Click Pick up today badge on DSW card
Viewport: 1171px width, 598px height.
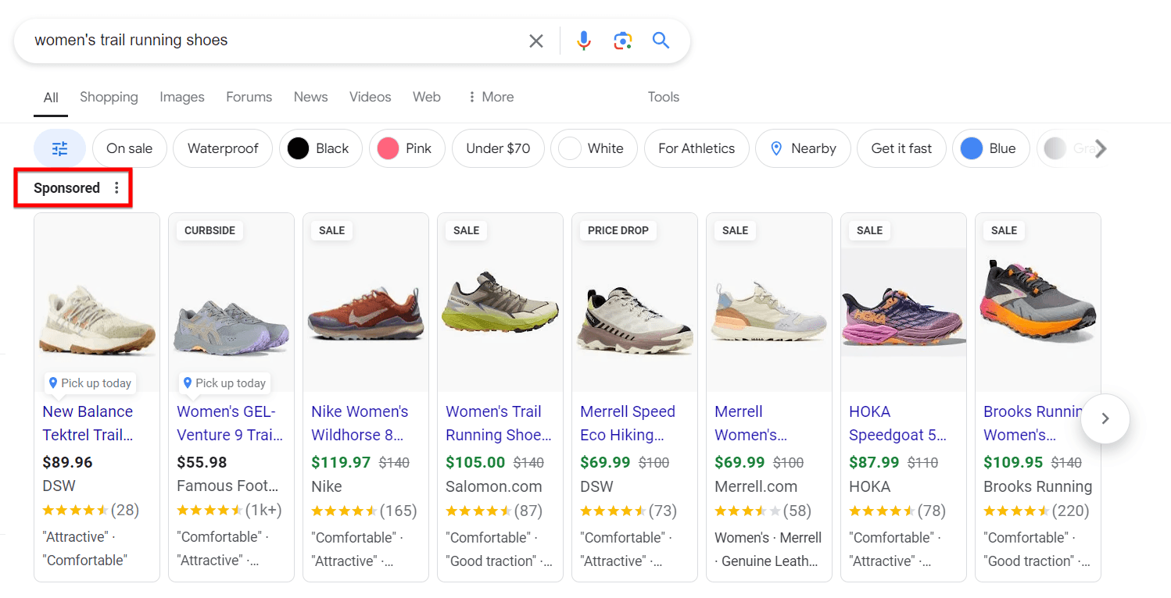point(90,383)
